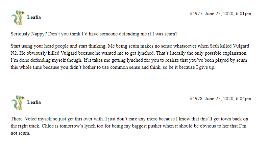Click the phrase "common sense" in post #4977
The height and width of the screenshot is (142, 268).
click(125, 67)
